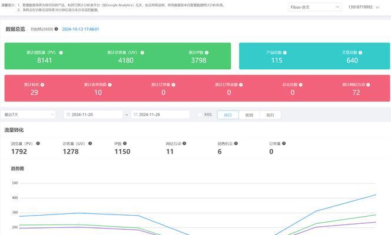The height and width of the screenshot is (235, 391).
Task: Select the 按月 monthly view
Action: pyautogui.click(x=270, y=115)
